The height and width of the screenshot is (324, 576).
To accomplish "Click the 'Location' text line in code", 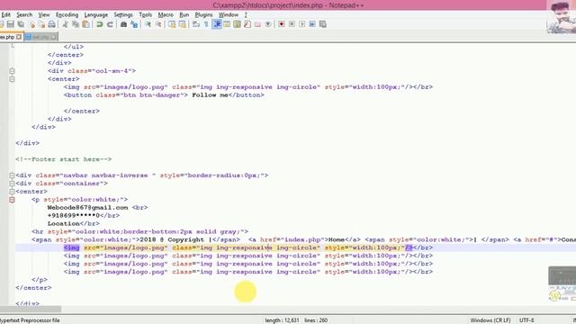I will [74, 224].
